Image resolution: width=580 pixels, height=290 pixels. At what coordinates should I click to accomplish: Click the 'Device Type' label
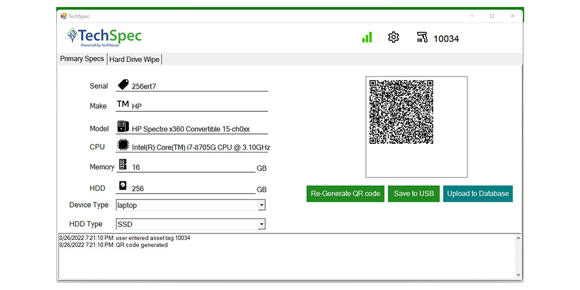(x=89, y=205)
